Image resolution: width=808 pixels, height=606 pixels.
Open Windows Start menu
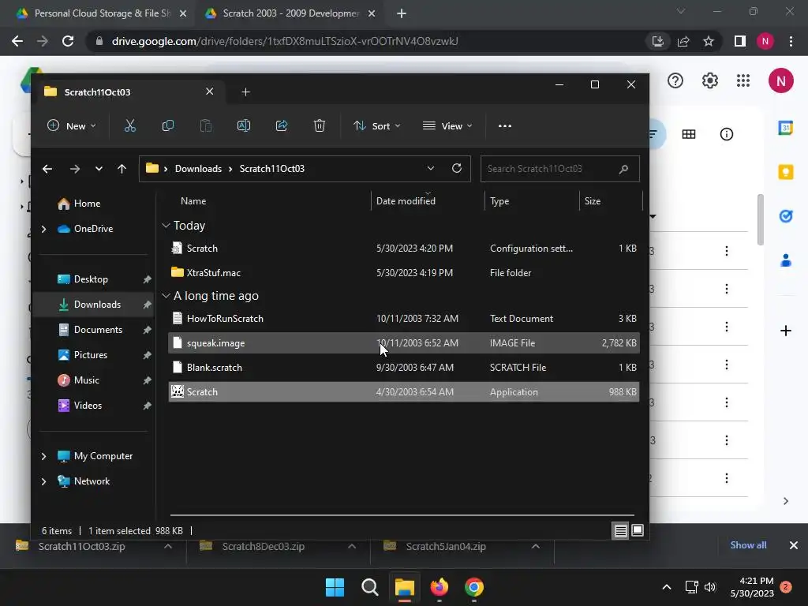coord(335,587)
